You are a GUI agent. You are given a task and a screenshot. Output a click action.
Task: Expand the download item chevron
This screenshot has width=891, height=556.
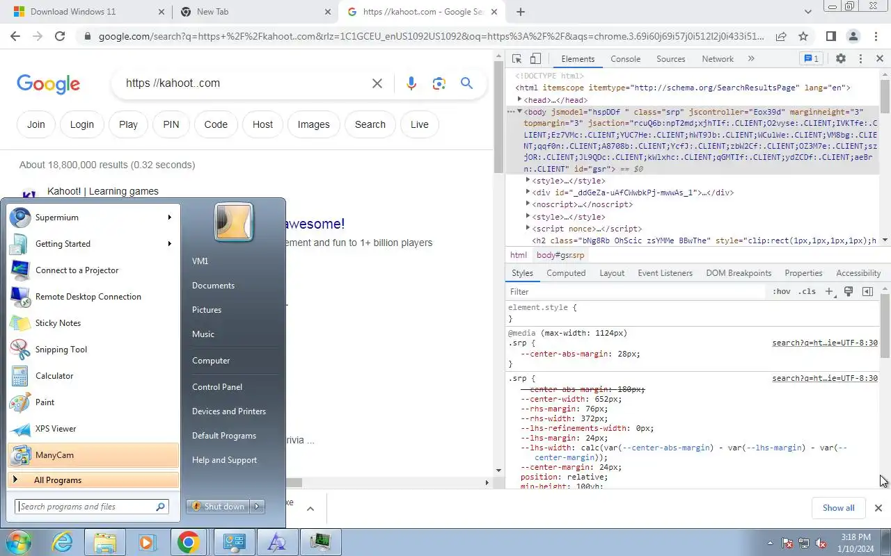point(310,509)
